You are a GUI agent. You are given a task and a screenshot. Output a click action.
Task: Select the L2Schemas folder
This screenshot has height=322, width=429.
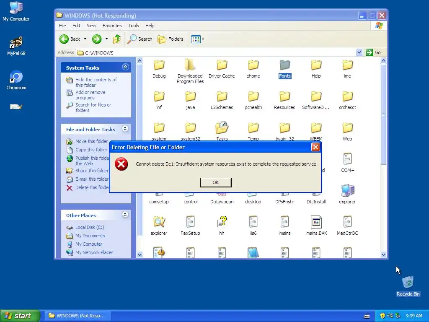(x=222, y=101)
